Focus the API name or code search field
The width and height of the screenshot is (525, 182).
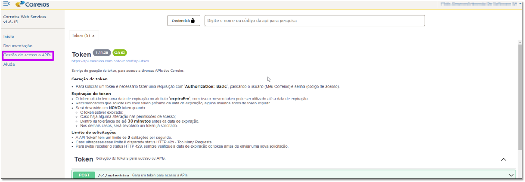click(x=314, y=21)
